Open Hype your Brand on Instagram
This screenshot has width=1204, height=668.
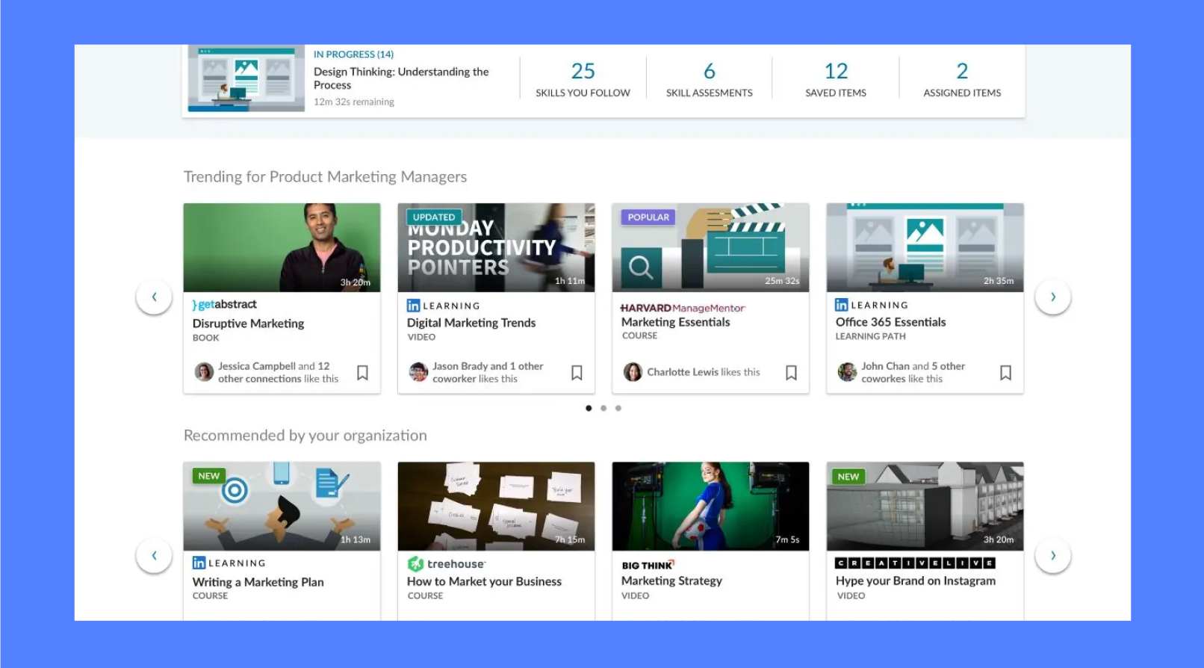[x=915, y=581]
